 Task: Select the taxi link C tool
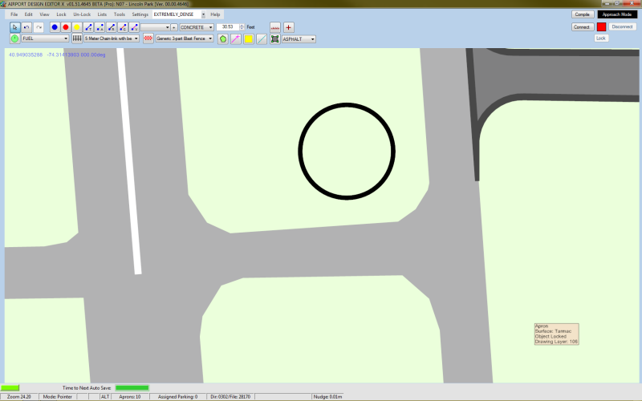tap(123, 27)
